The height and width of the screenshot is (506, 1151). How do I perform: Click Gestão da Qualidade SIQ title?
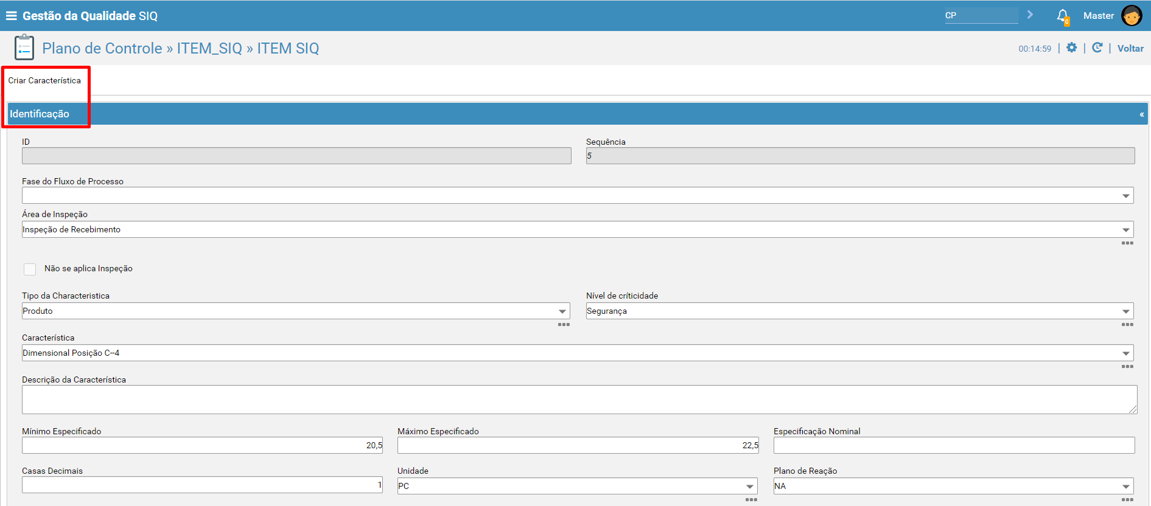90,16
